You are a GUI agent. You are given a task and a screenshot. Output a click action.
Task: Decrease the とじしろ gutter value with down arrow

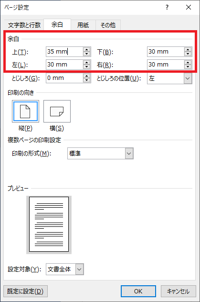(x=87, y=80)
